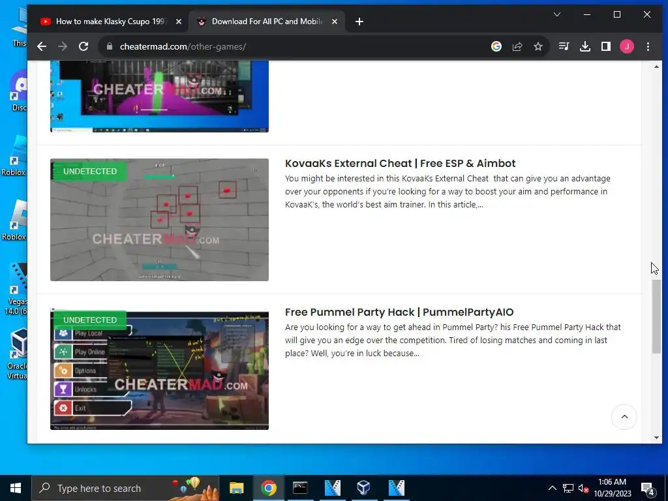Open the VirtualBox taskbar icon

363,488
